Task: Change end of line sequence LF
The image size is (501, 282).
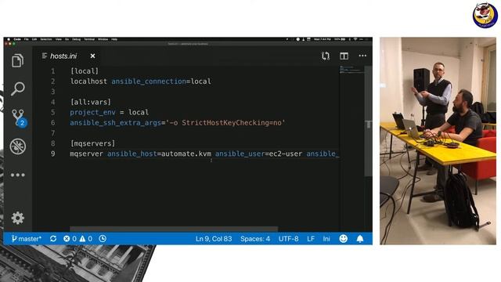Action: pyautogui.click(x=311, y=239)
